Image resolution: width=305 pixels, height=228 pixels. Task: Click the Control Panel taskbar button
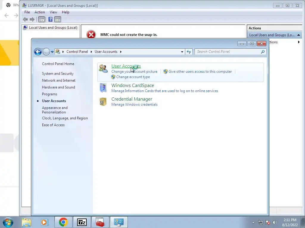[x=119, y=222]
